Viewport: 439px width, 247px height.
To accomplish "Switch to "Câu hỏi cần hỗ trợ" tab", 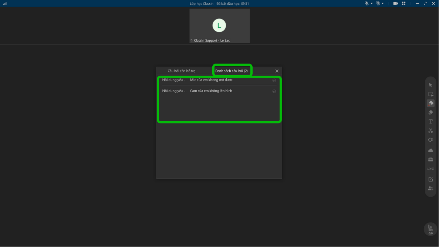I will tap(181, 71).
